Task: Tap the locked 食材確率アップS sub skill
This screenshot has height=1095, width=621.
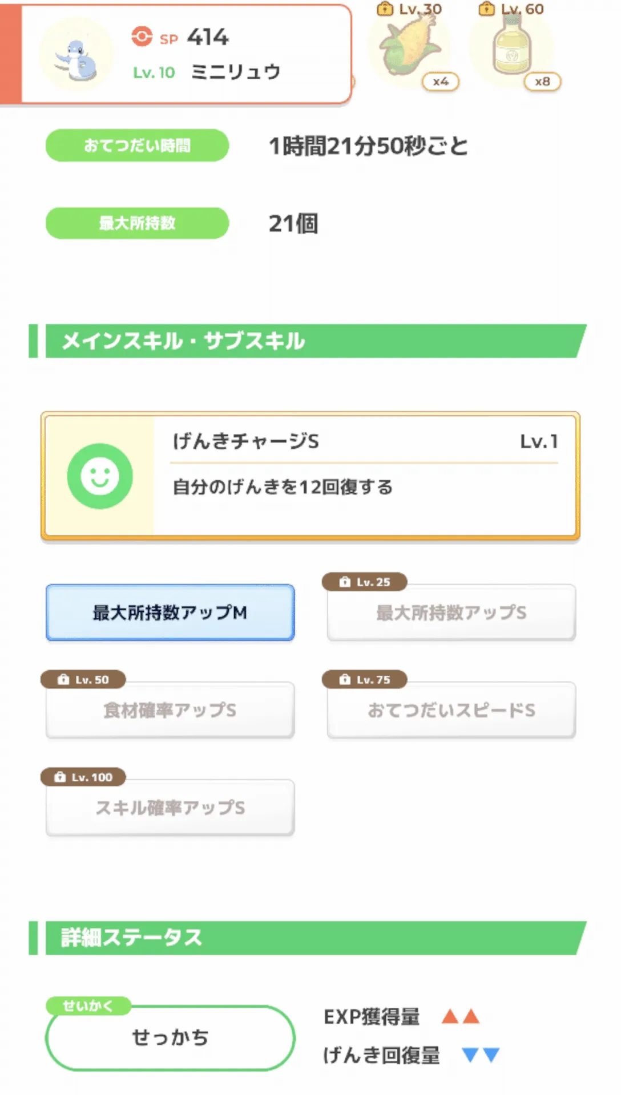Action: pyautogui.click(x=170, y=710)
